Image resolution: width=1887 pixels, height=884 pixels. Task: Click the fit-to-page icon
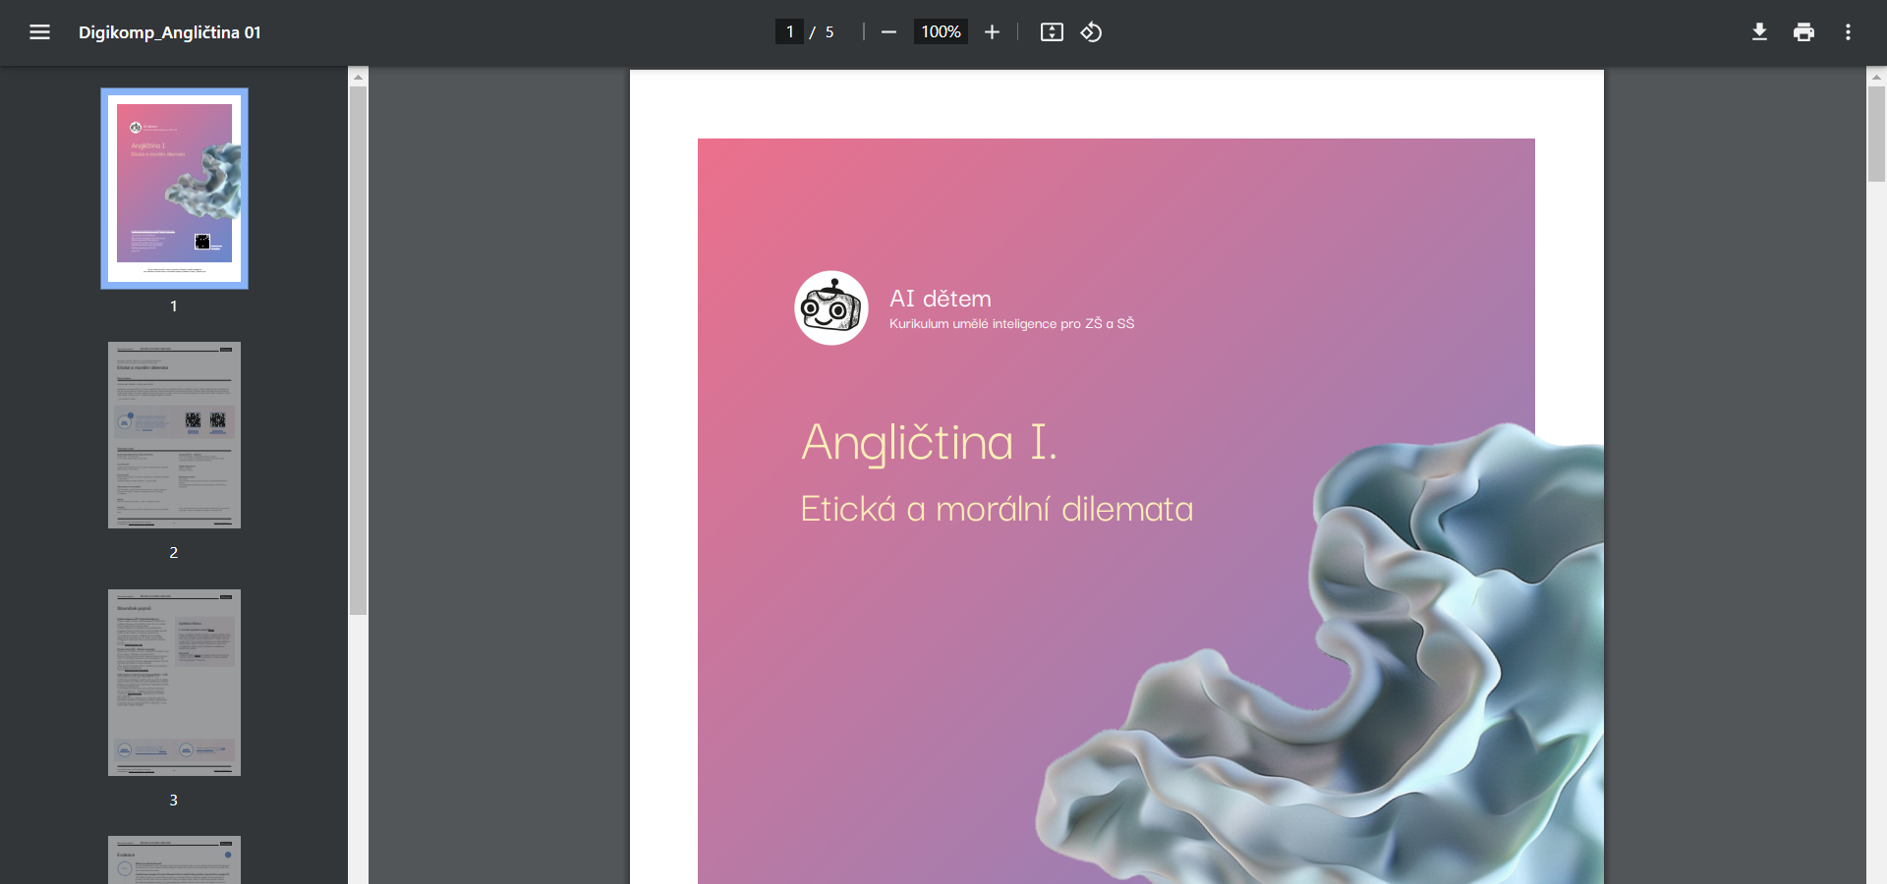tap(1052, 31)
